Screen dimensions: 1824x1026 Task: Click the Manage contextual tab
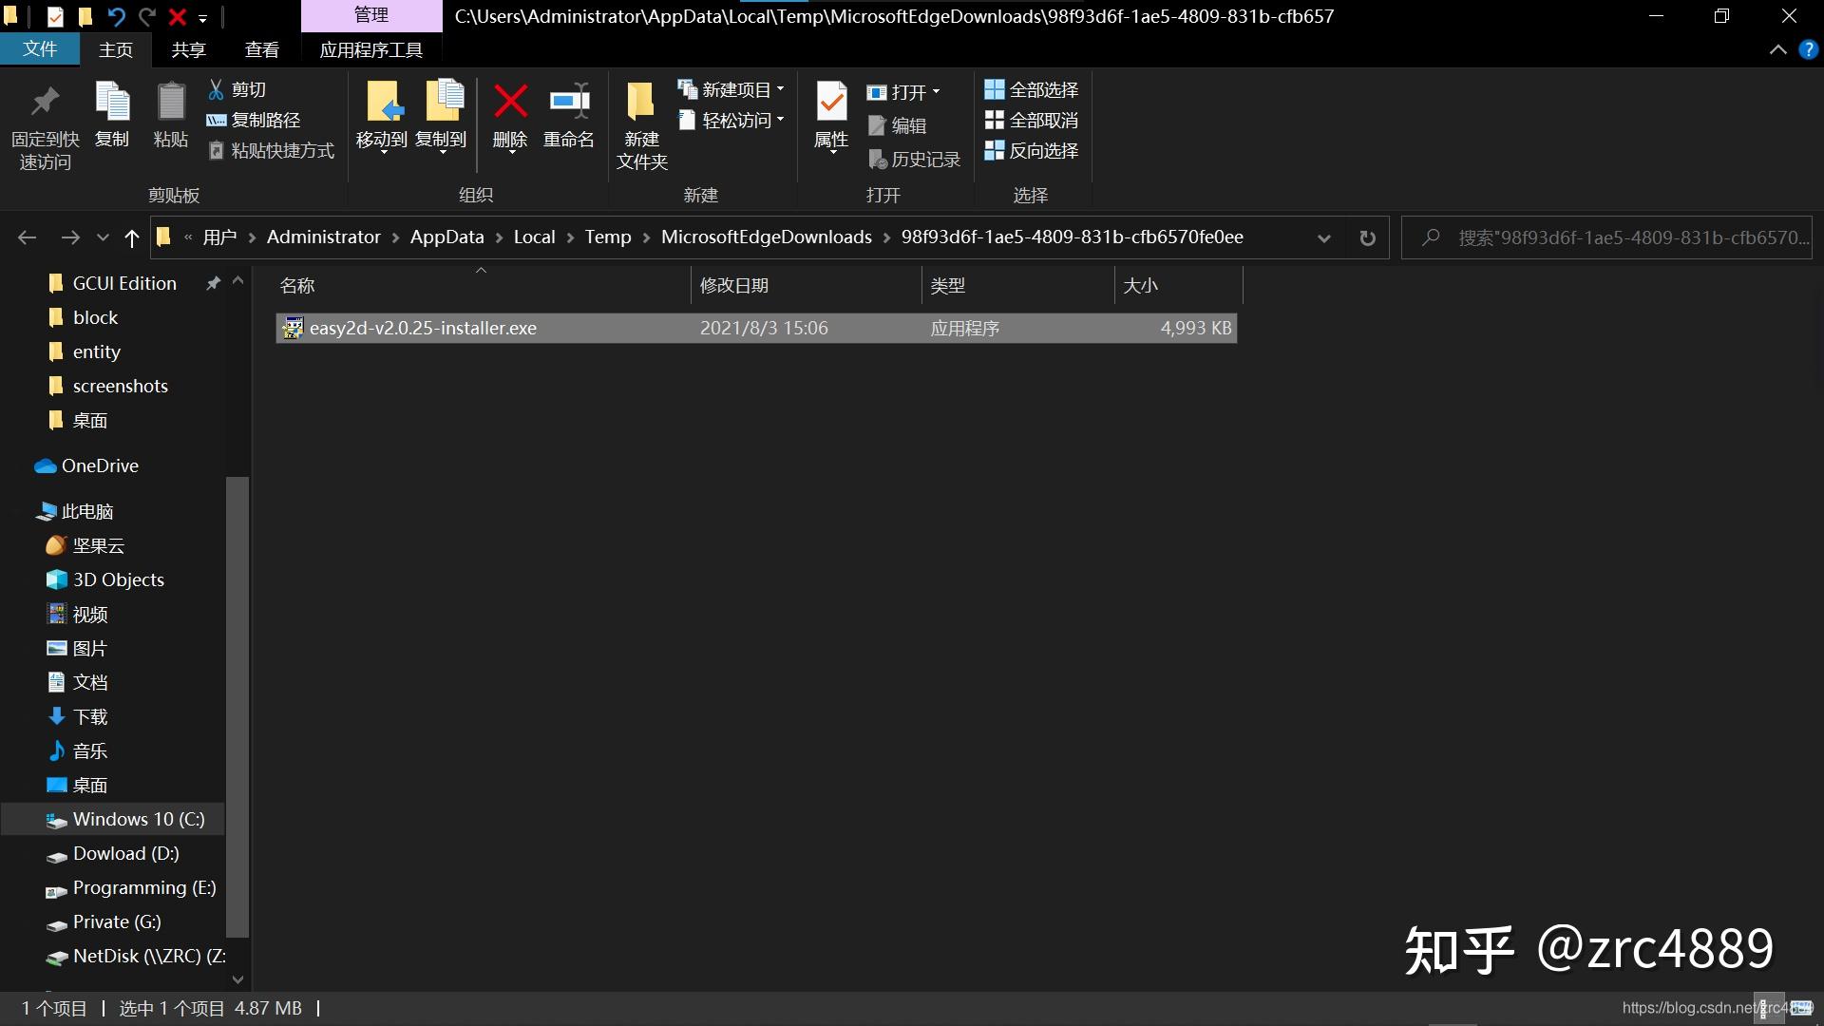point(370,15)
